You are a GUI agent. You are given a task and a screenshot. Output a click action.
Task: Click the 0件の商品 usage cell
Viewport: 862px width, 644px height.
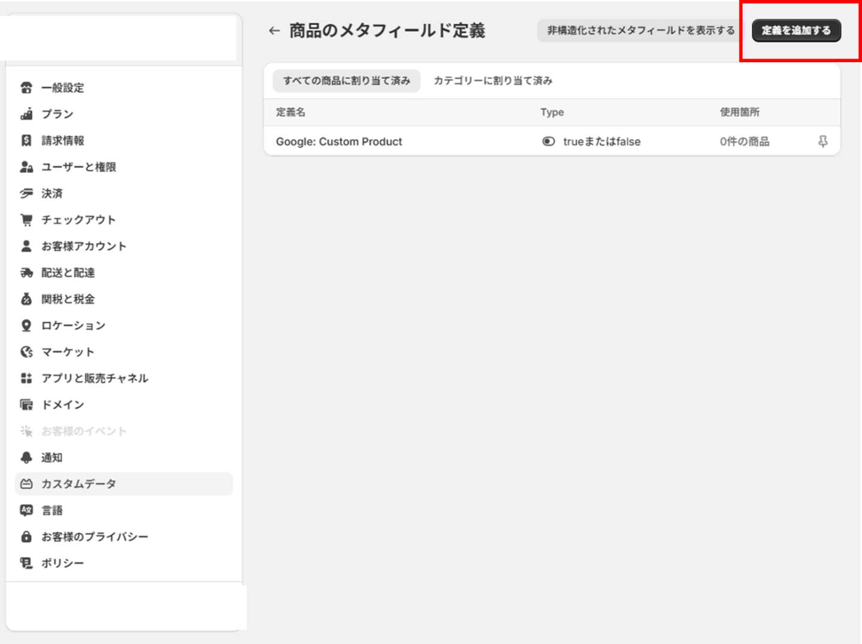point(745,142)
